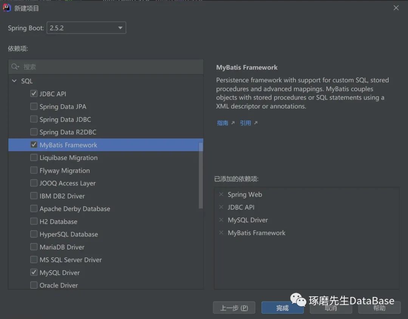
Task: Click the dependency search field
Action: 110,67
